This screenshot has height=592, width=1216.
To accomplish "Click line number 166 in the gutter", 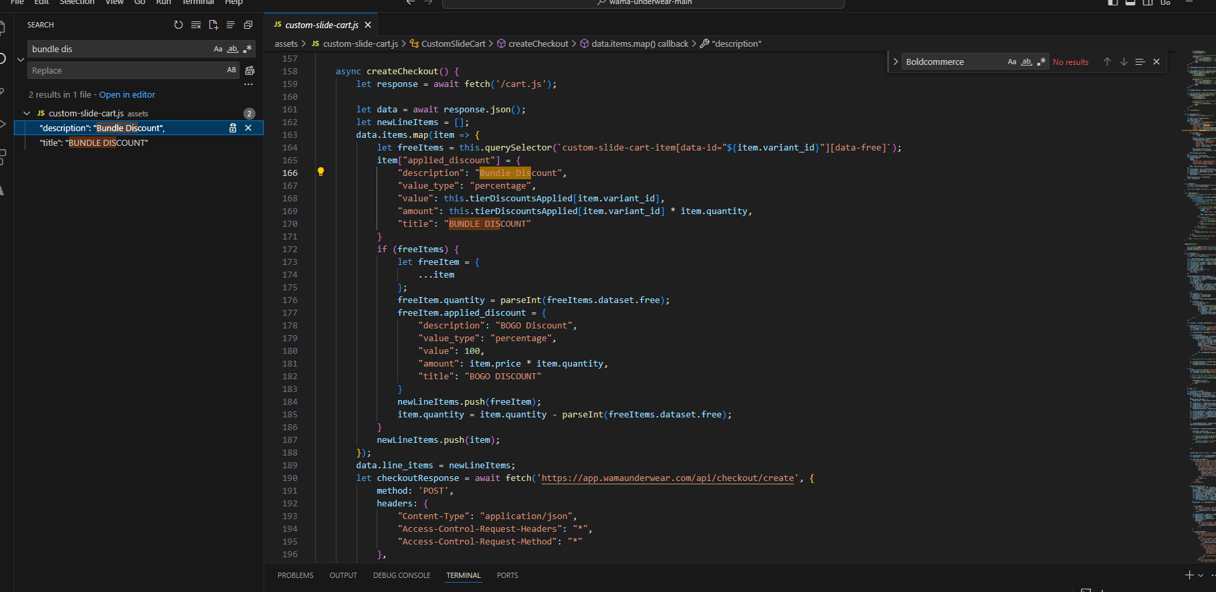I will 290,173.
